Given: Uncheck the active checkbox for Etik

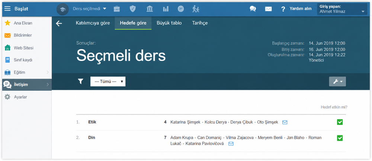Looking at the screenshot, I should tap(340, 122).
